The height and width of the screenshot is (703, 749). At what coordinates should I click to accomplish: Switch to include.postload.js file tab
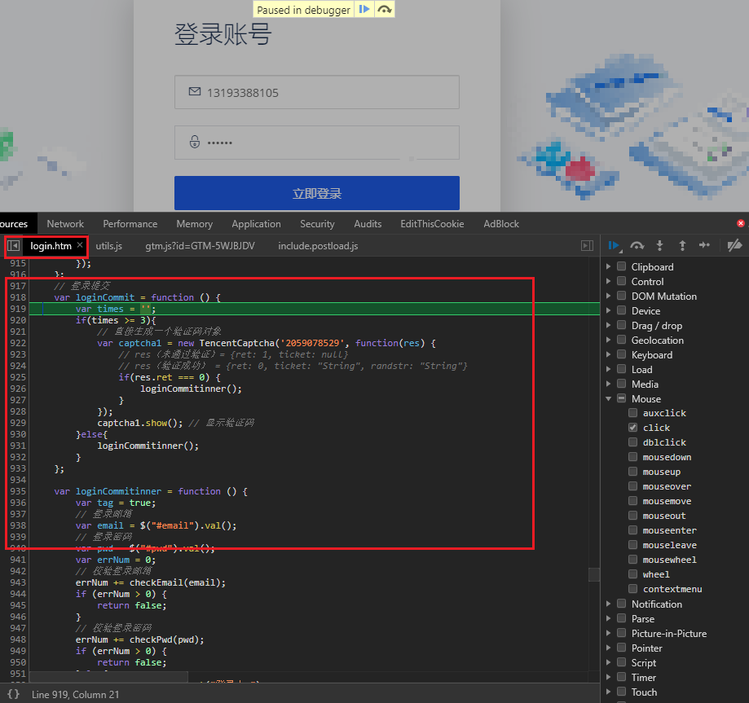[318, 245]
